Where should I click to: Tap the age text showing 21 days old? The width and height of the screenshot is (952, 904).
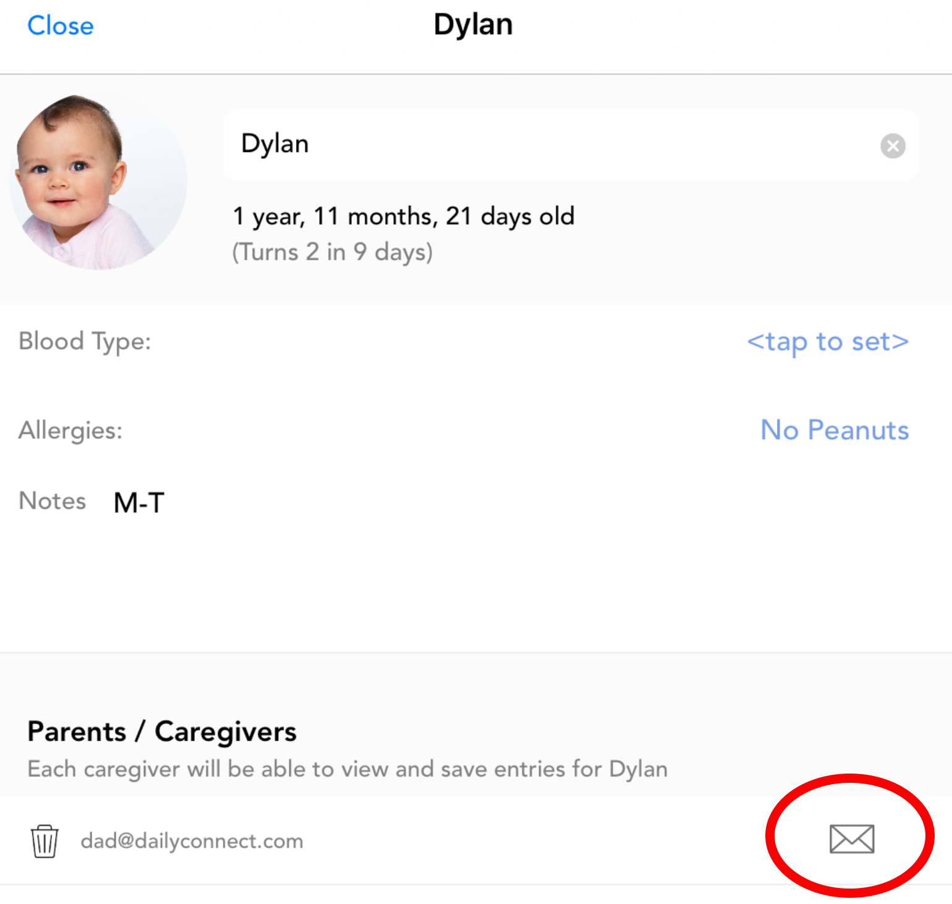pyautogui.click(x=404, y=216)
